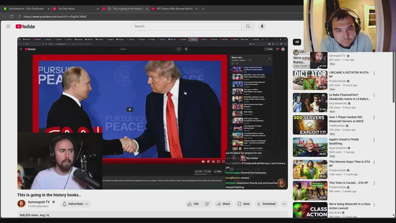
Task: Select the All filter chip
Action: [x=297, y=42]
